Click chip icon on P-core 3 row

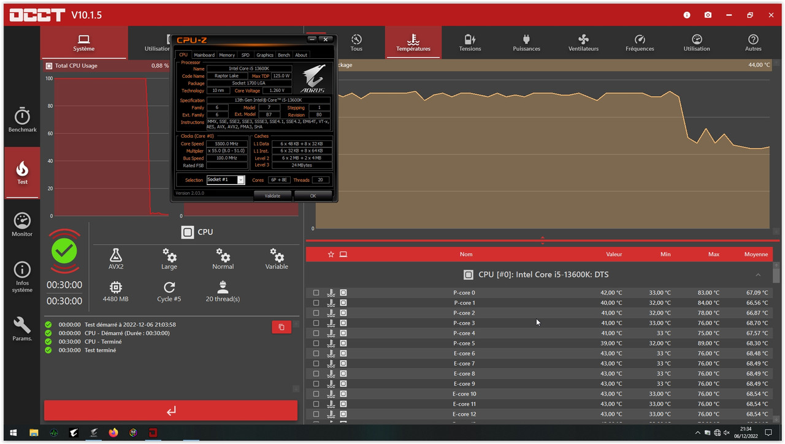tap(343, 323)
